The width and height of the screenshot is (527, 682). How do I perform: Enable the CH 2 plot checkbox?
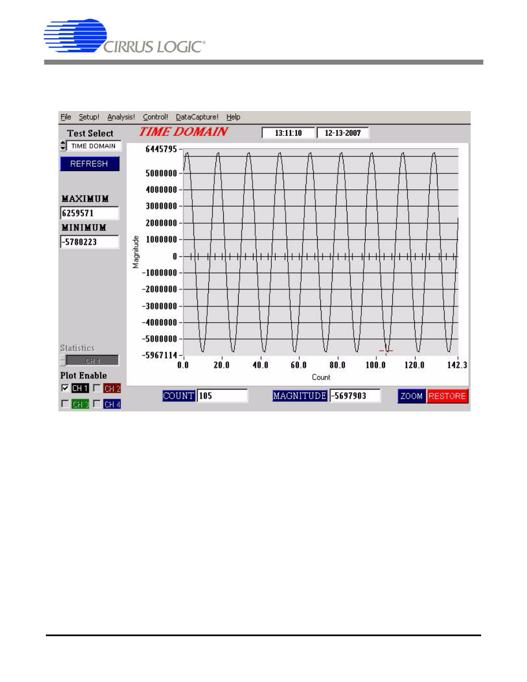point(97,388)
